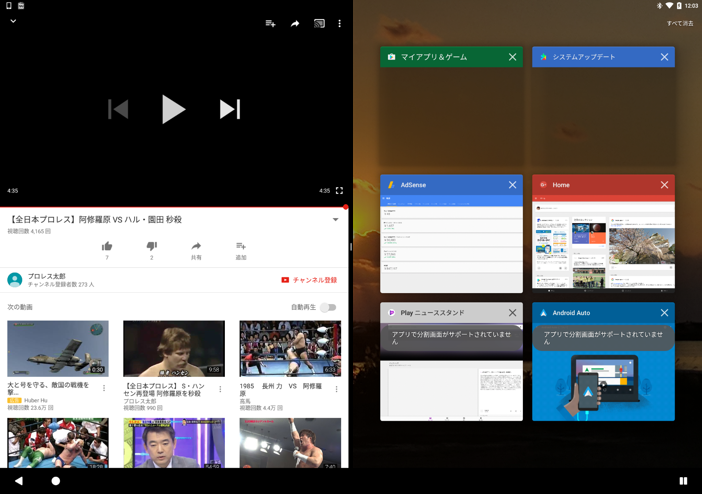This screenshot has width=702, height=494.
Task: Enter fullscreen mode on video
Action: (339, 191)
